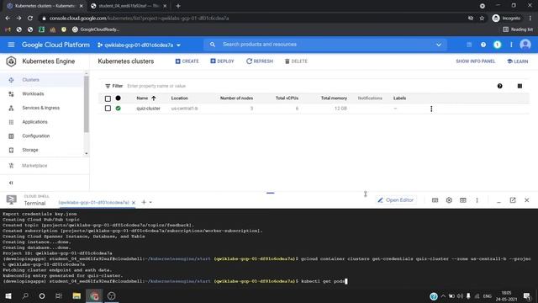This screenshot has width=538, height=303.
Task: Expand new terminal tab dropdown arrow
Action: pos(150,203)
